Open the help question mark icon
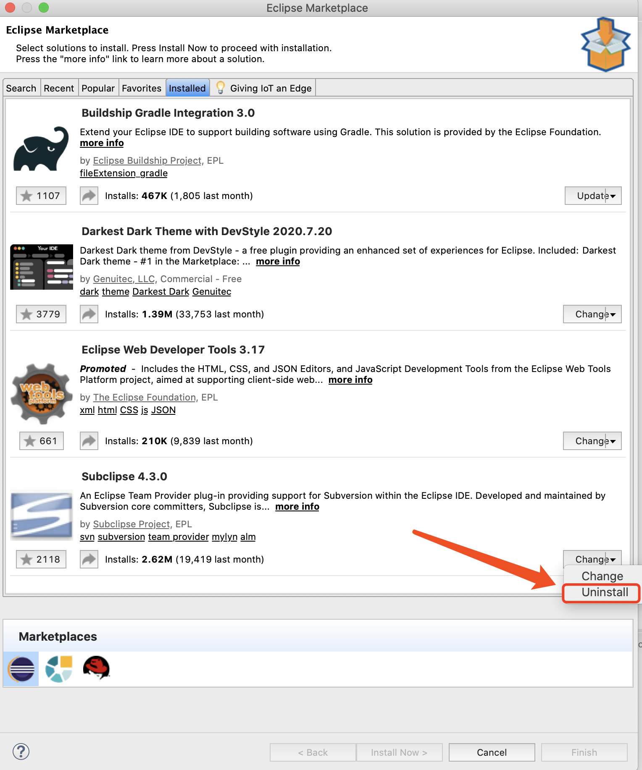The width and height of the screenshot is (642, 770). pyautogui.click(x=21, y=752)
